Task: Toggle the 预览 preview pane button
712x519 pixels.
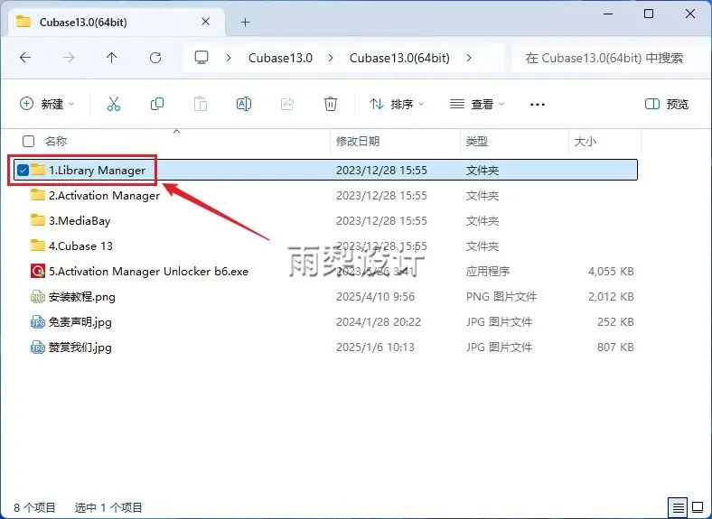Action: coord(667,104)
